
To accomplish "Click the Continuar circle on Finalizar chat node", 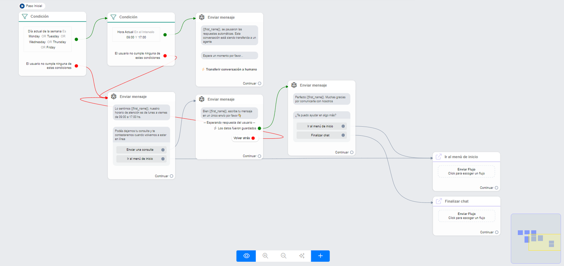I will [x=497, y=232].
